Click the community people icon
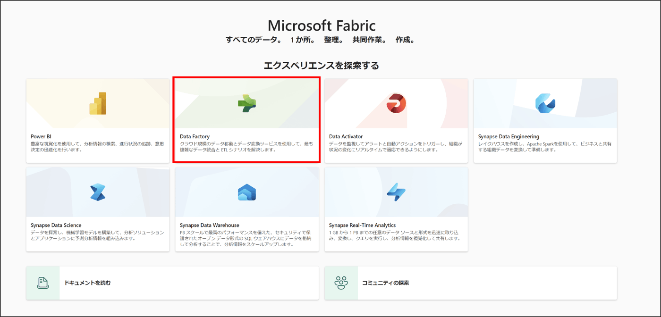 [341, 283]
